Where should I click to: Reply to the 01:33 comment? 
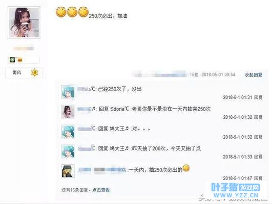(258, 157)
